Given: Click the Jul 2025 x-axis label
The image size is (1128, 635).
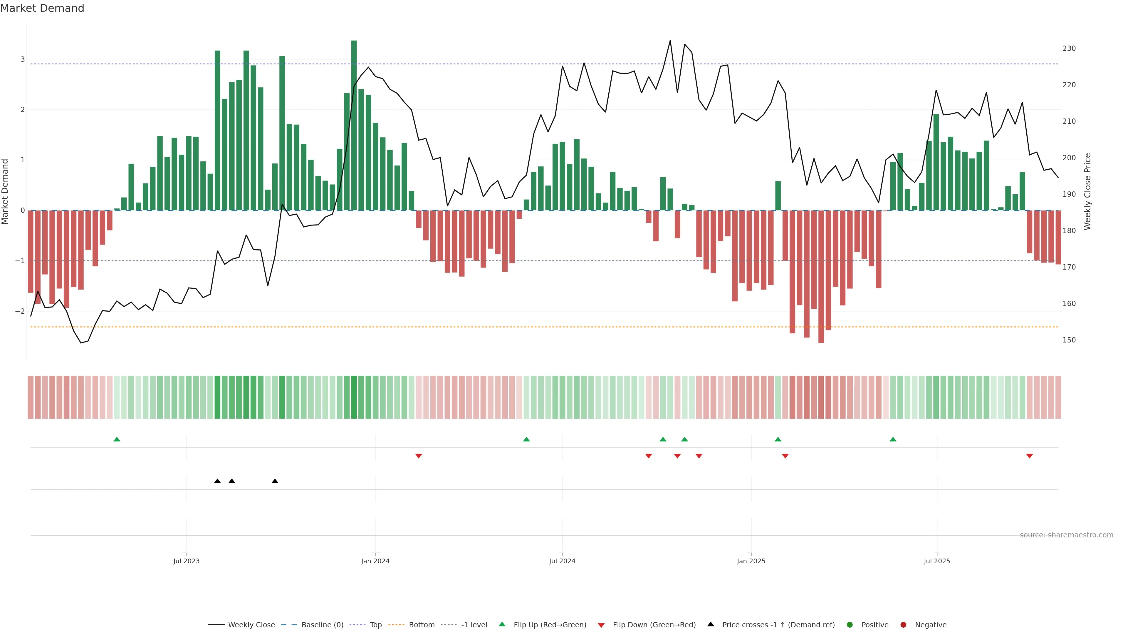Looking at the screenshot, I should 937,561.
